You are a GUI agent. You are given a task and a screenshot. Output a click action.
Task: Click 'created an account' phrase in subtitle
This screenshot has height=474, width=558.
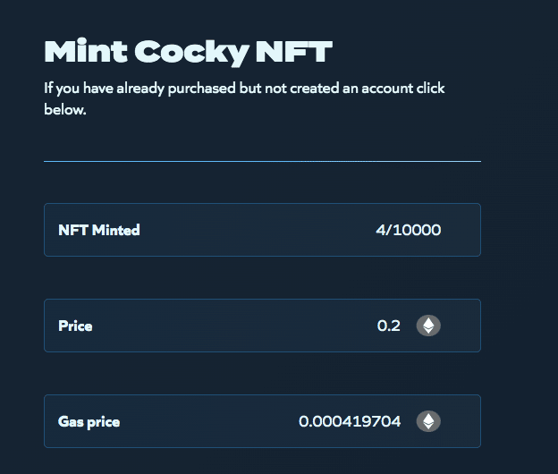350,88
